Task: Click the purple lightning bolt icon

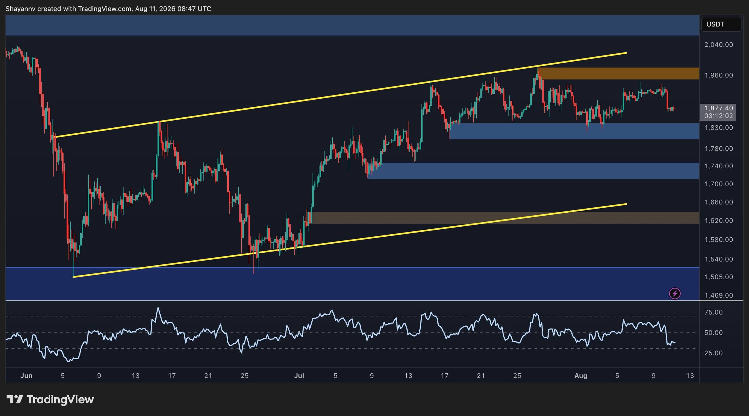Action: click(x=675, y=293)
